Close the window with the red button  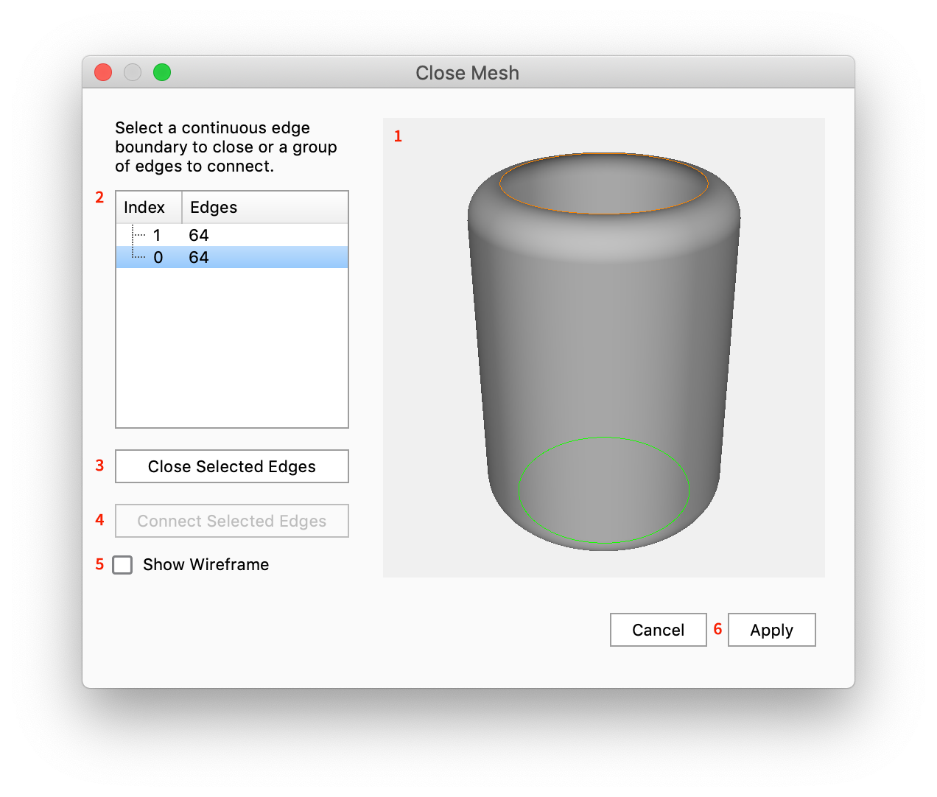(x=102, y=72)
